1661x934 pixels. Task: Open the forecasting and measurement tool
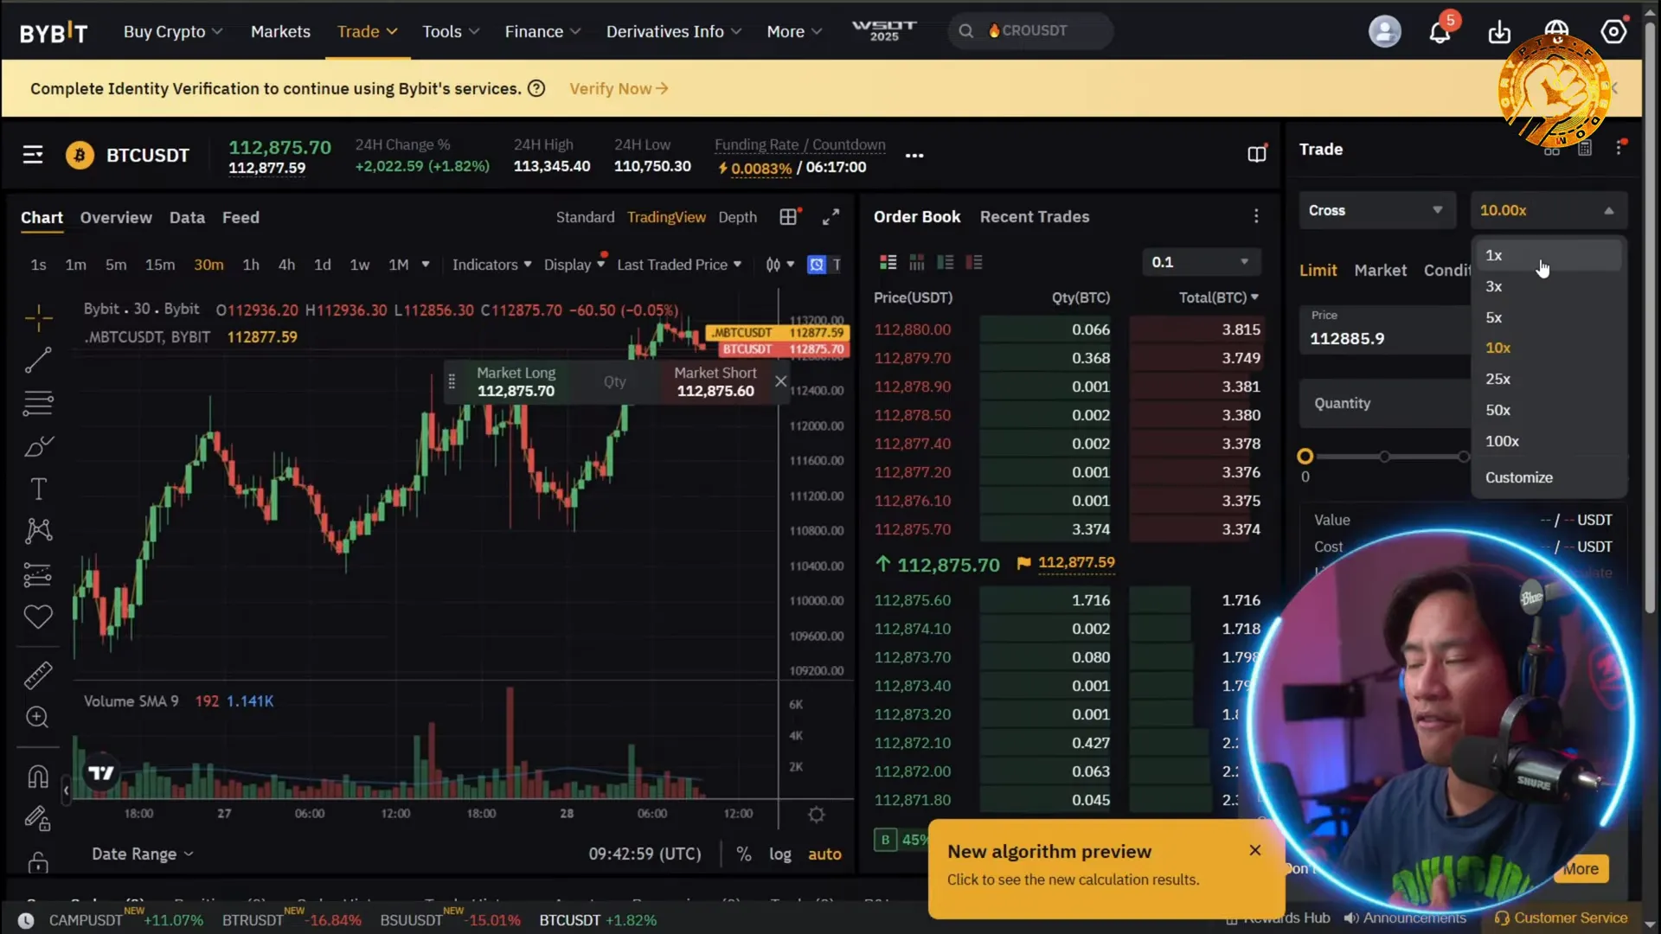click(38, 574)
